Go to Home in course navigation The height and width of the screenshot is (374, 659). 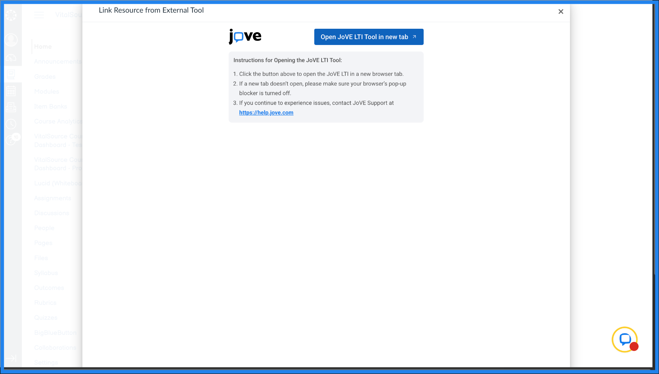tap(43, 47)
